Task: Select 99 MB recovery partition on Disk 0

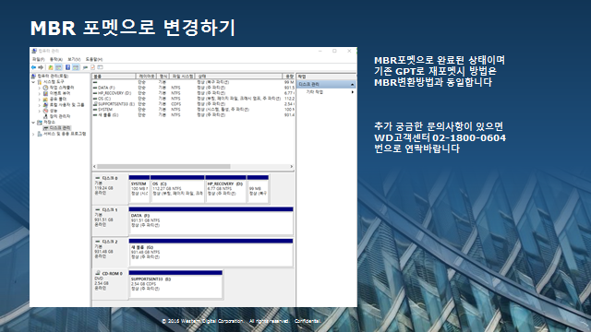Action: pyautogui.click(x=258, y=189)
